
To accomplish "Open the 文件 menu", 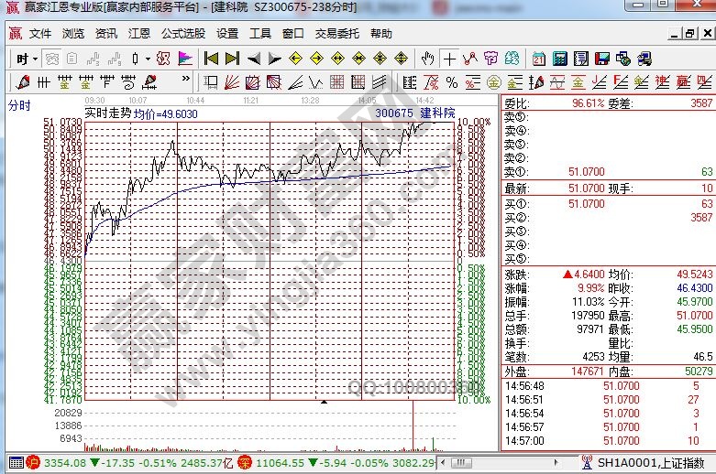I will [x=40, y=34].
